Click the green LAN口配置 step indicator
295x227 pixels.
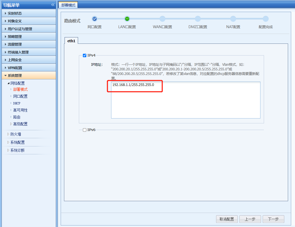(127, 19)
